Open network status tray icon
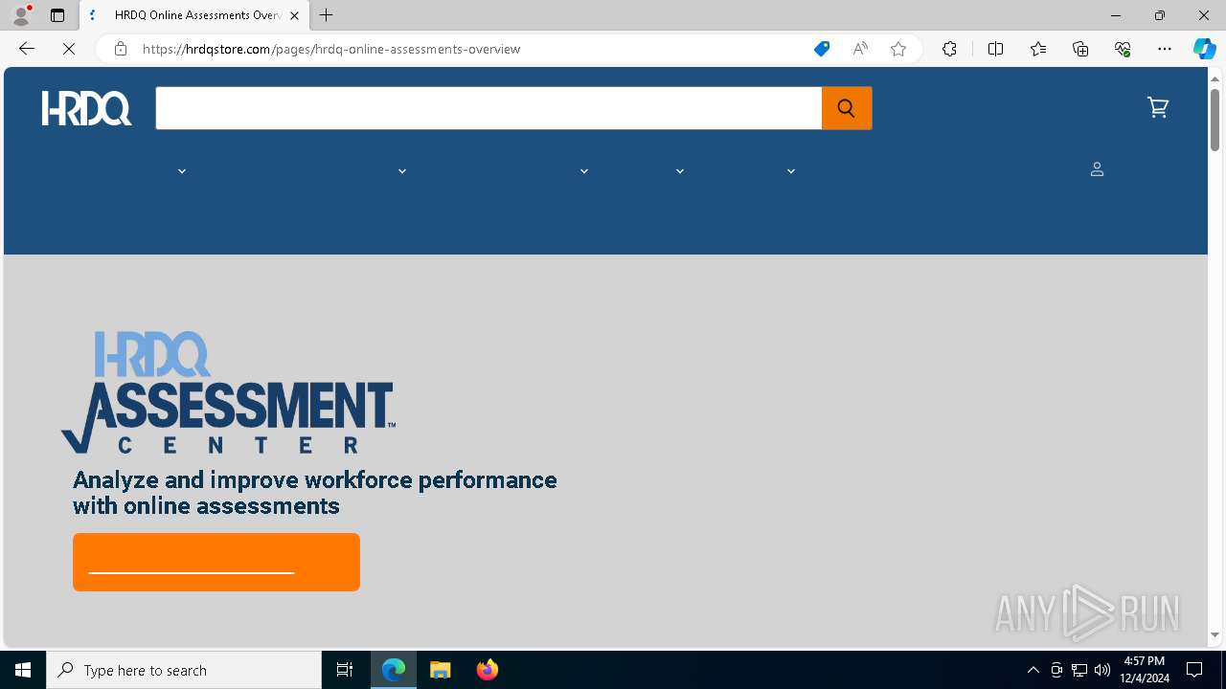1226x689 pixels. point(1079,670)
